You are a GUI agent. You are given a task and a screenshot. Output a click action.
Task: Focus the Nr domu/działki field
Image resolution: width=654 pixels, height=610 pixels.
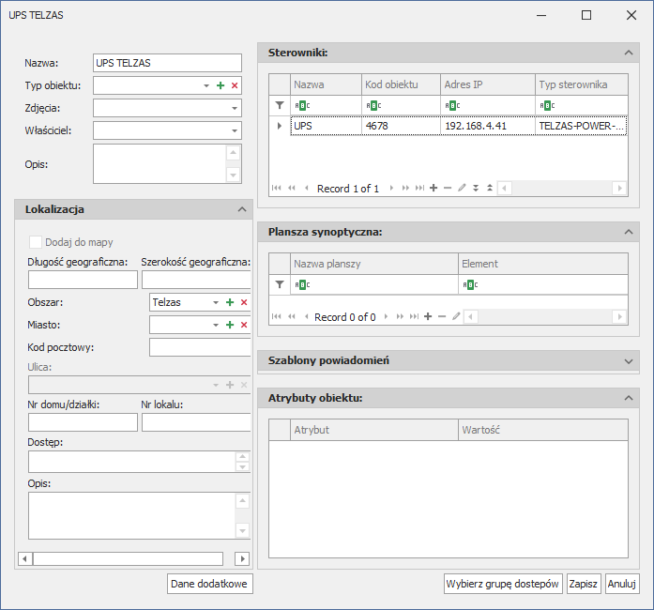point(83,422)
